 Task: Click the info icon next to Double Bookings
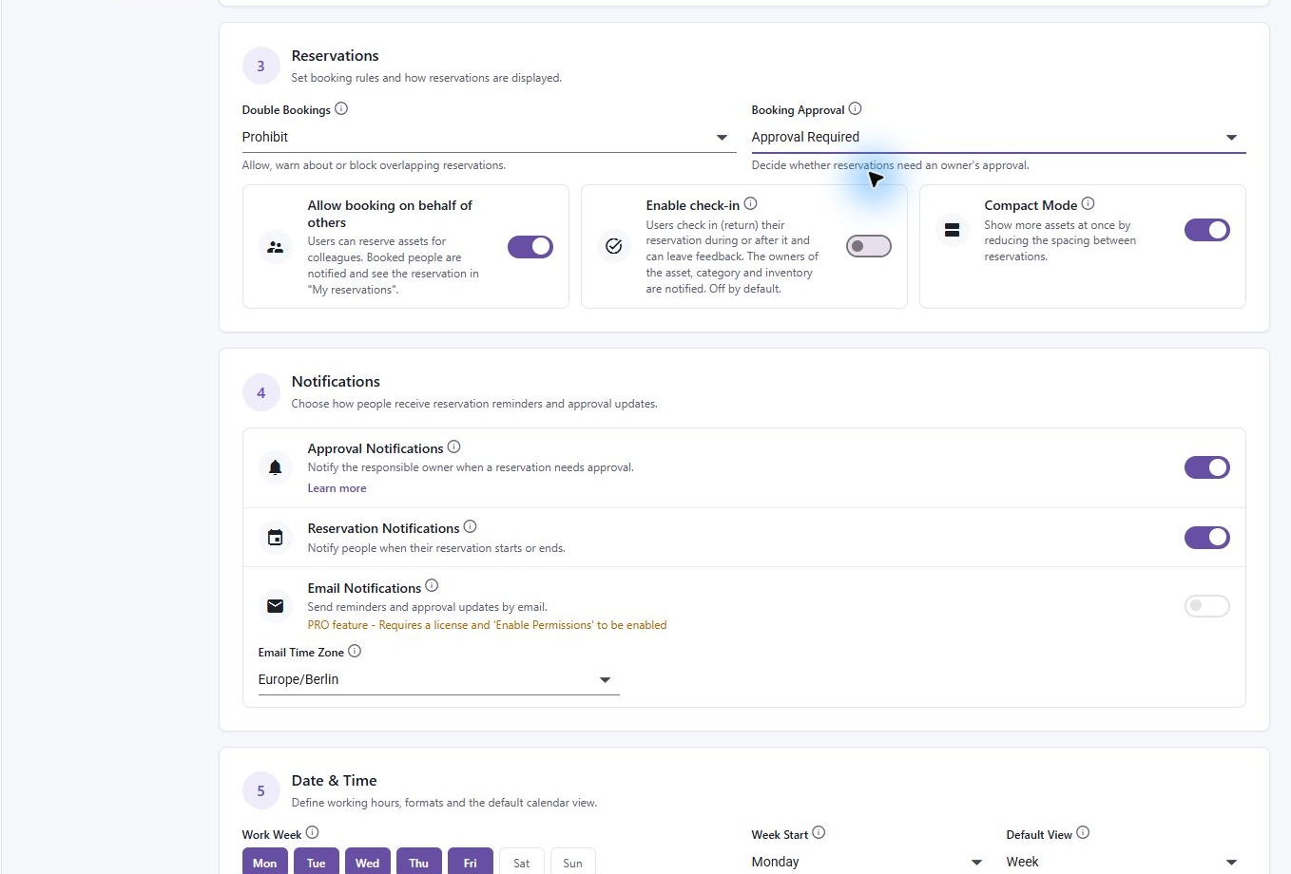(x=341, y=109)
